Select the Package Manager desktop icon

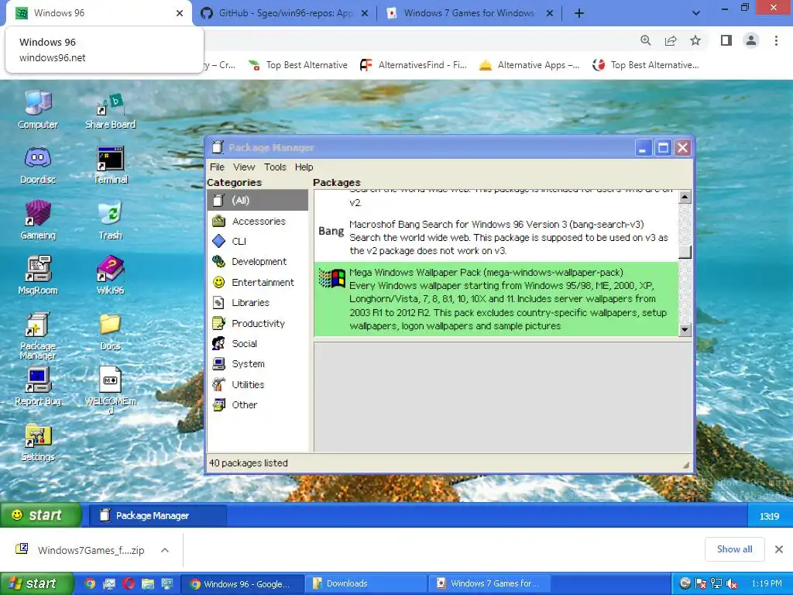click(x=38, y=335)
